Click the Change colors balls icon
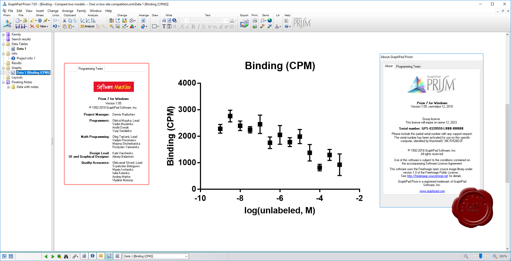The height and width of the screenshot is (261, 511). tap(132, 26)
